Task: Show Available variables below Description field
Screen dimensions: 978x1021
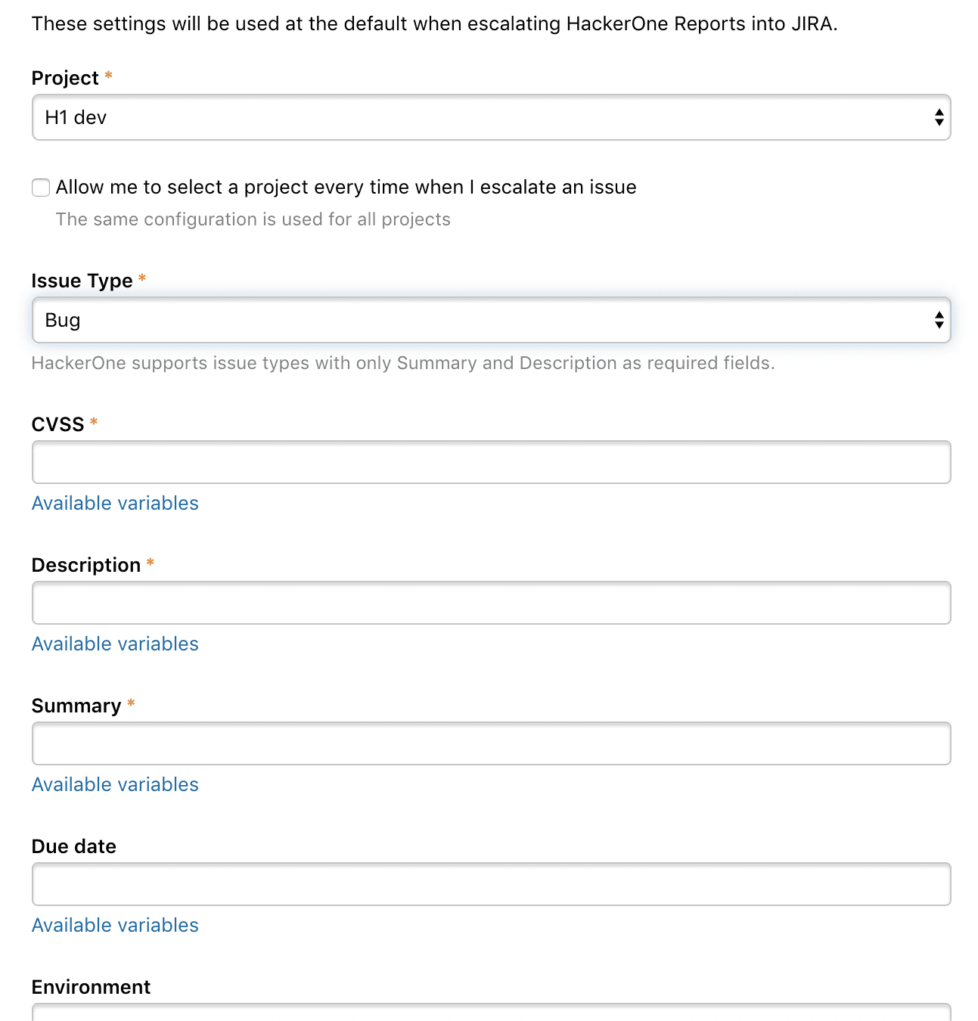Action: pos(115,644)
